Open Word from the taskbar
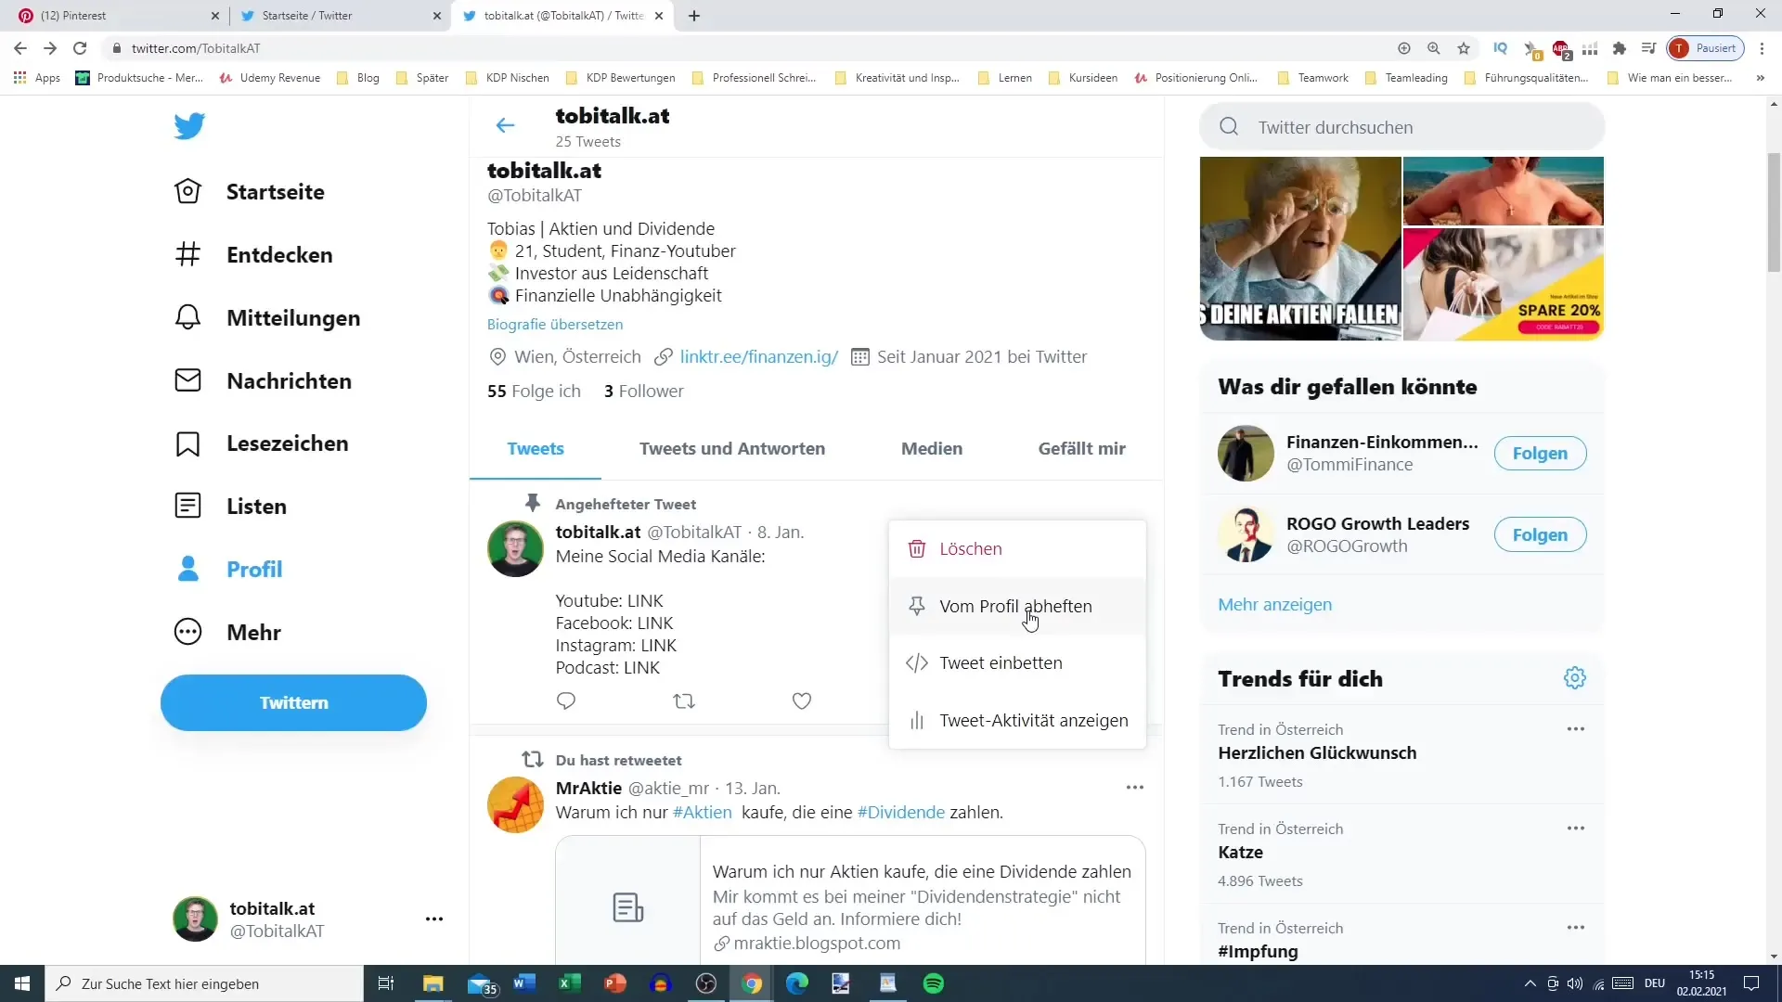This screenshot has width=1782, height=1002. point(524,983)
